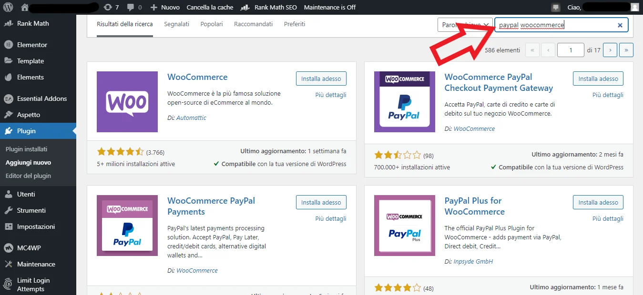Open the Inpsyde GmbH author link
Viewport: 643px width, 295px height.
click(473, 261)
